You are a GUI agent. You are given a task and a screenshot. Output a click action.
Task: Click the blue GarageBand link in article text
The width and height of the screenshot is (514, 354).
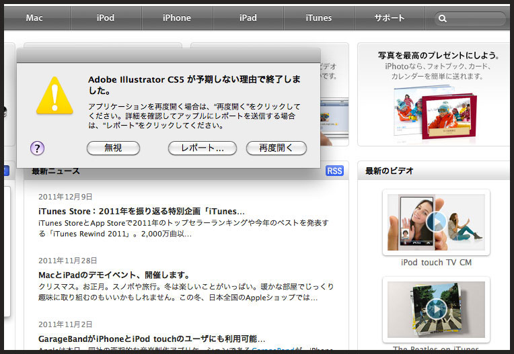[272, 350]
